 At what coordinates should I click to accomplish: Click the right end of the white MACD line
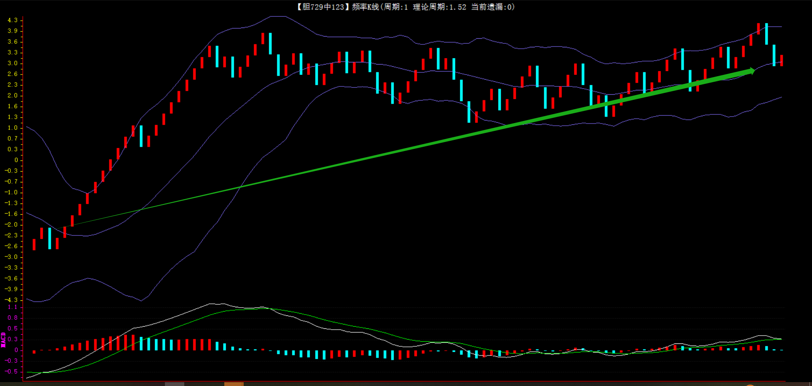coord(780,339)
